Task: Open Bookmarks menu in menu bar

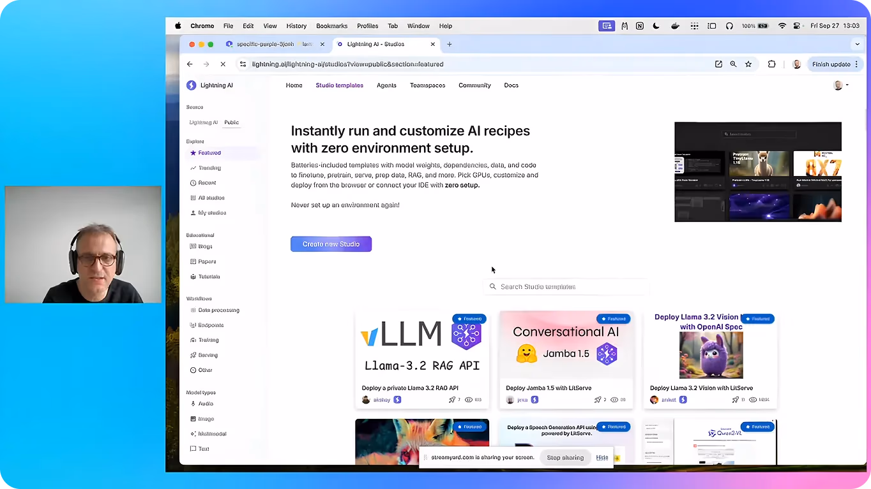Action: 331,26
